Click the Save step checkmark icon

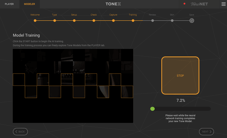192,21
